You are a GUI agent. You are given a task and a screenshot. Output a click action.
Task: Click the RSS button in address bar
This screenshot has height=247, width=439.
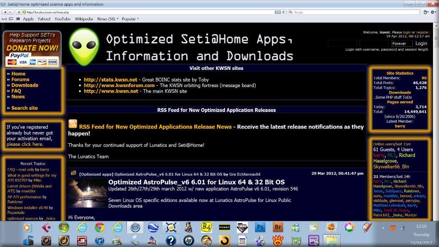coord(278,12)
